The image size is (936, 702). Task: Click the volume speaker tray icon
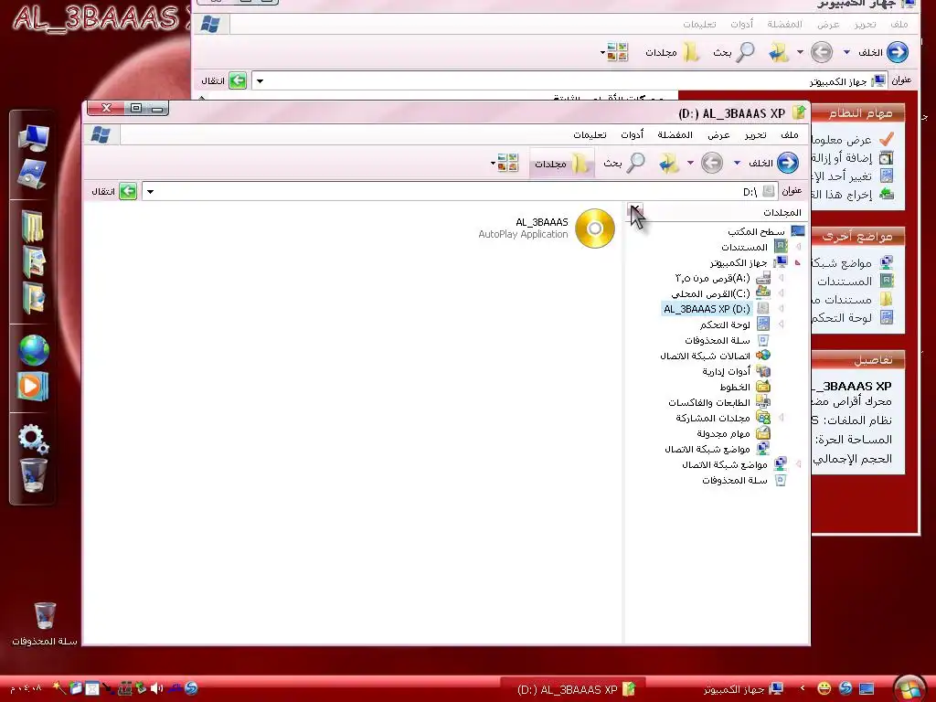156,688
